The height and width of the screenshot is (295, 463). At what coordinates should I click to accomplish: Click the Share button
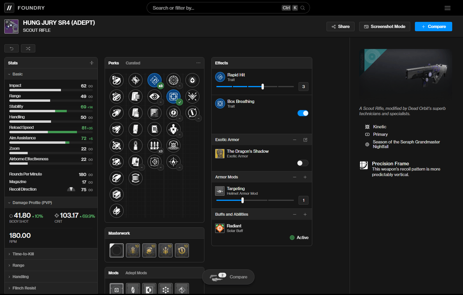click(340, 27)
